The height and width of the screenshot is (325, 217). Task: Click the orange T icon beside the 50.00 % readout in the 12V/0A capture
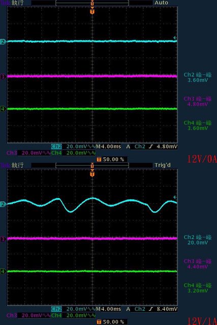(99, 159)
